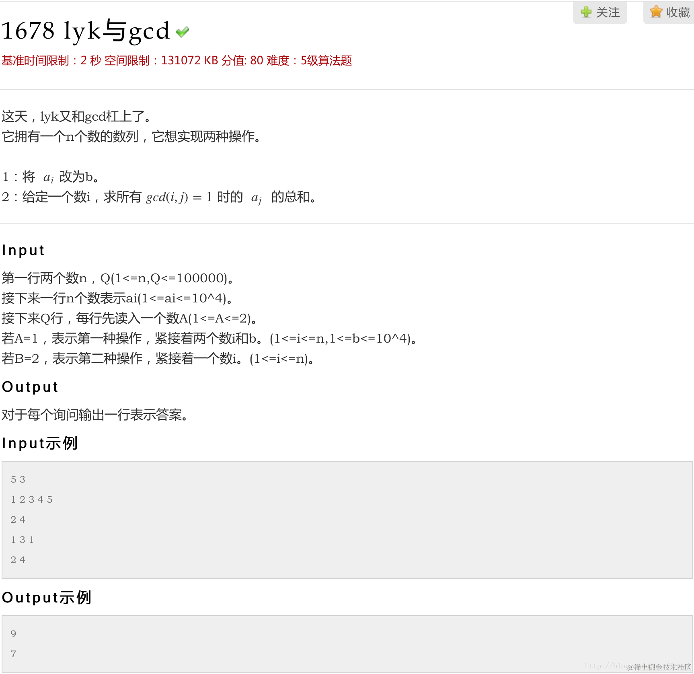The image size is (694, 674).
Task: Click sample output value '9'
Action: pyautogui.click(x=13, y=634)
